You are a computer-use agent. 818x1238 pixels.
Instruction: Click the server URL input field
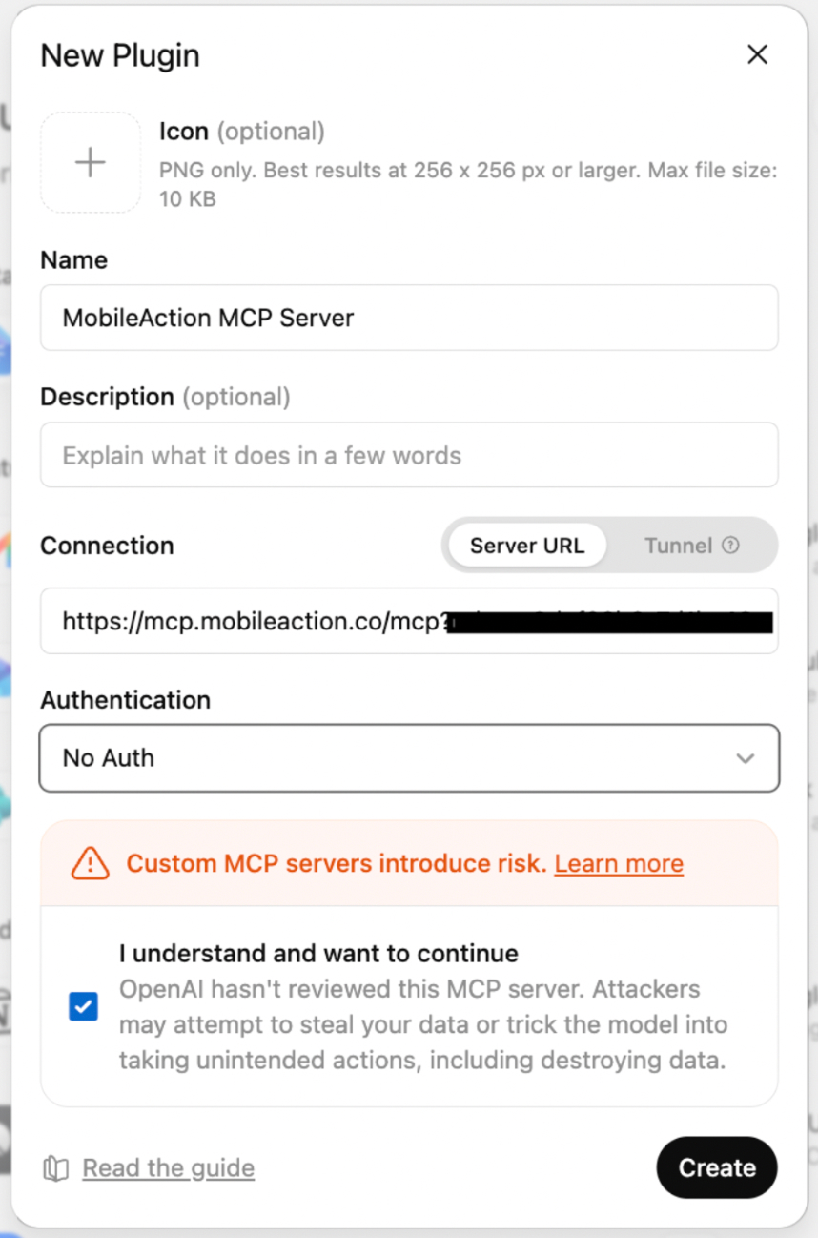click(409, 621)
